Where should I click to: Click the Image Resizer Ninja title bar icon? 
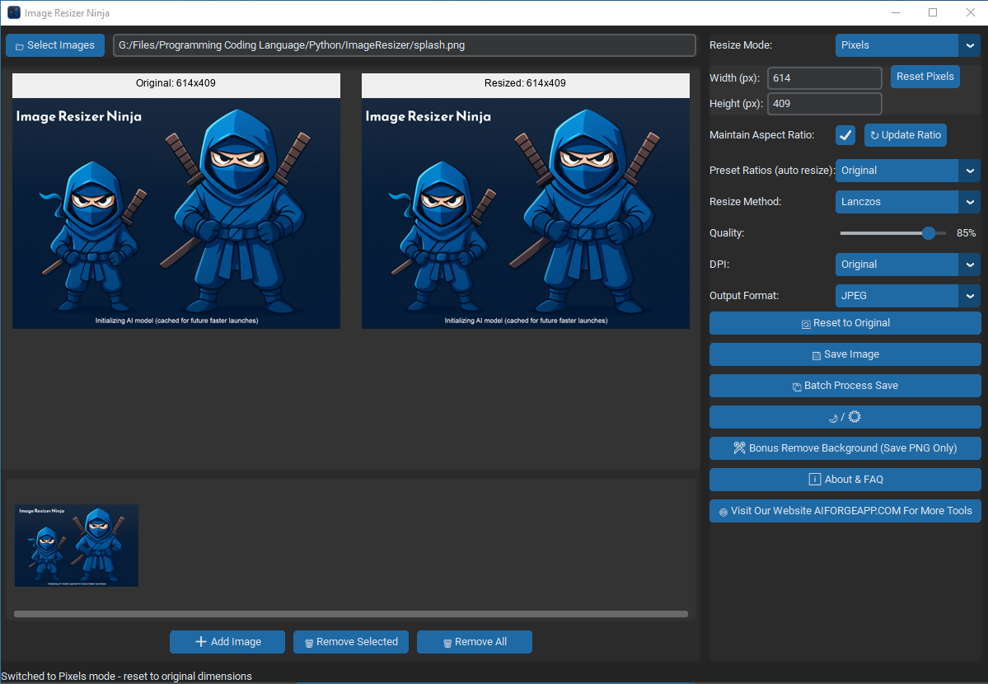(x=14, y=12)
